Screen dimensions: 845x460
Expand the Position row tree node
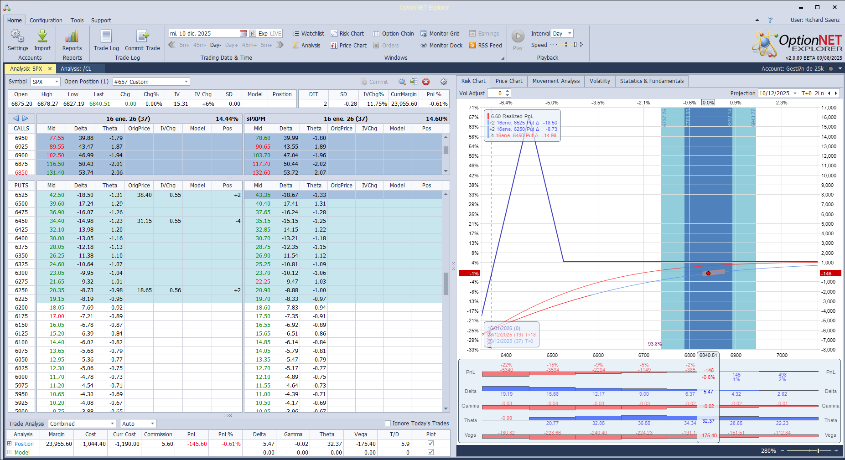[10, 444]
